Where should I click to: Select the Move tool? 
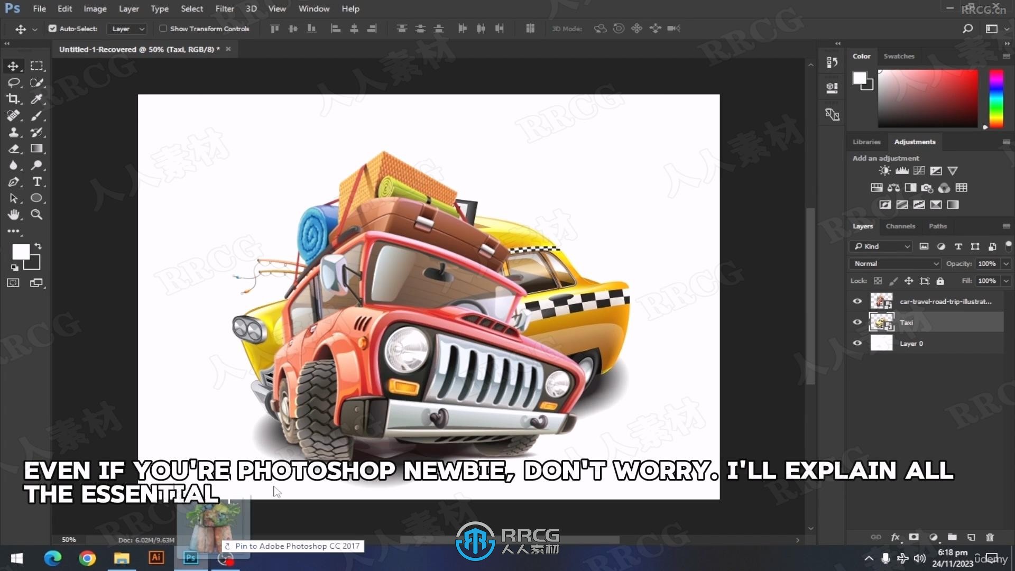pos(13,66)
